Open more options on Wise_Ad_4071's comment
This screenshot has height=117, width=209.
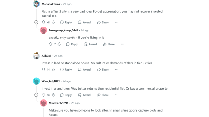pyautogui.click(x=116, y=95)
